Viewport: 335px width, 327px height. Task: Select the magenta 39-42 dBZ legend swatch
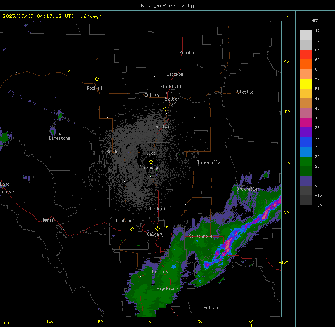click(305, 123)
